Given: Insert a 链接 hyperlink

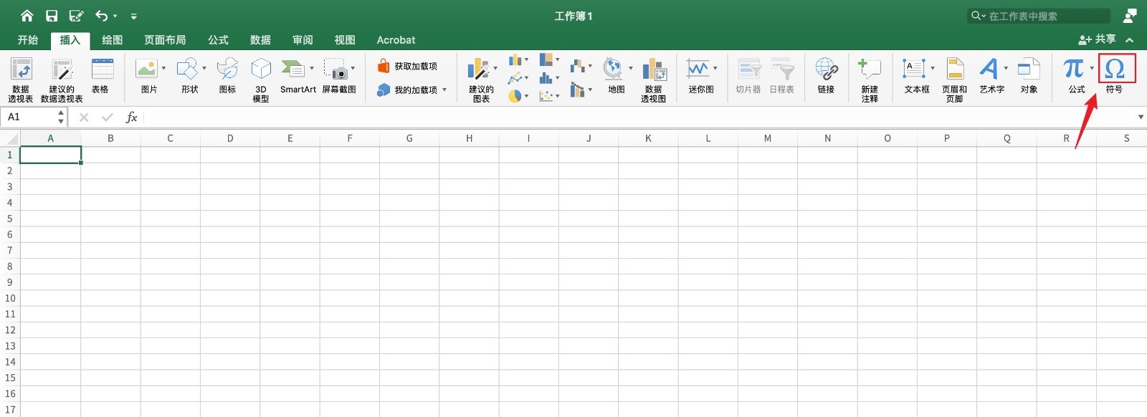Looking at the screenshot, I should point(826,77).
